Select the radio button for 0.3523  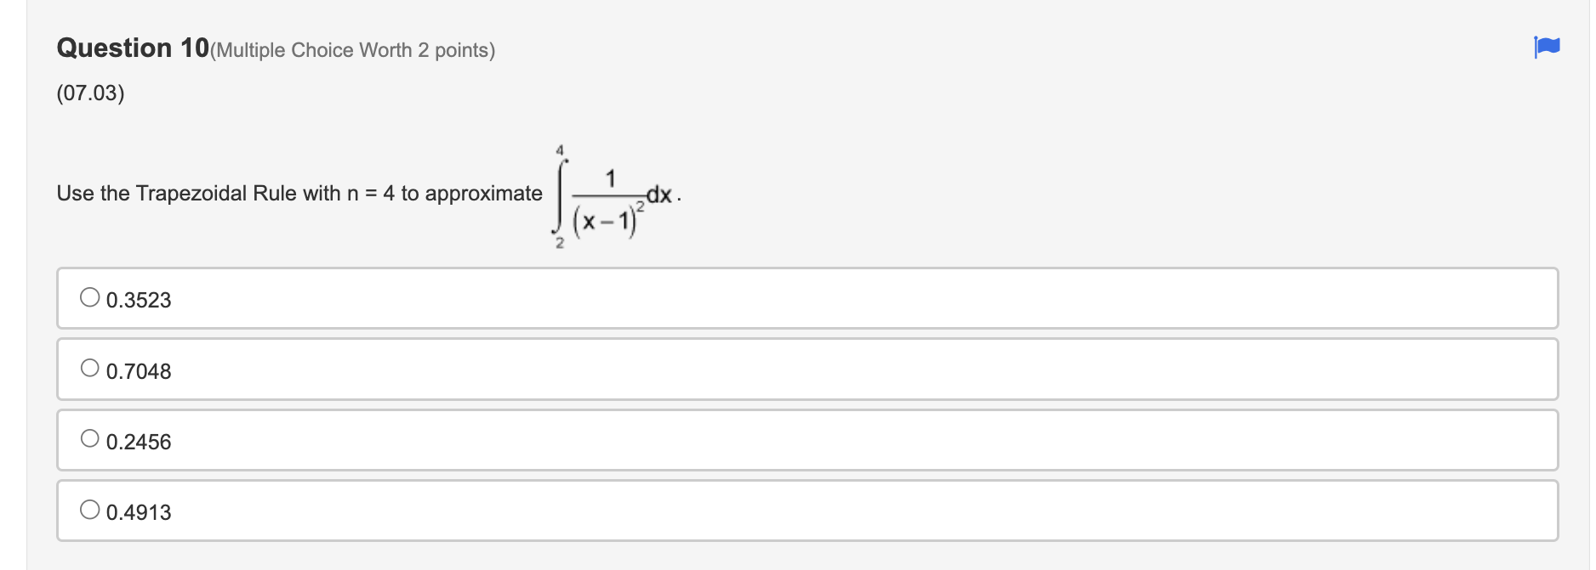pos(89,296)
